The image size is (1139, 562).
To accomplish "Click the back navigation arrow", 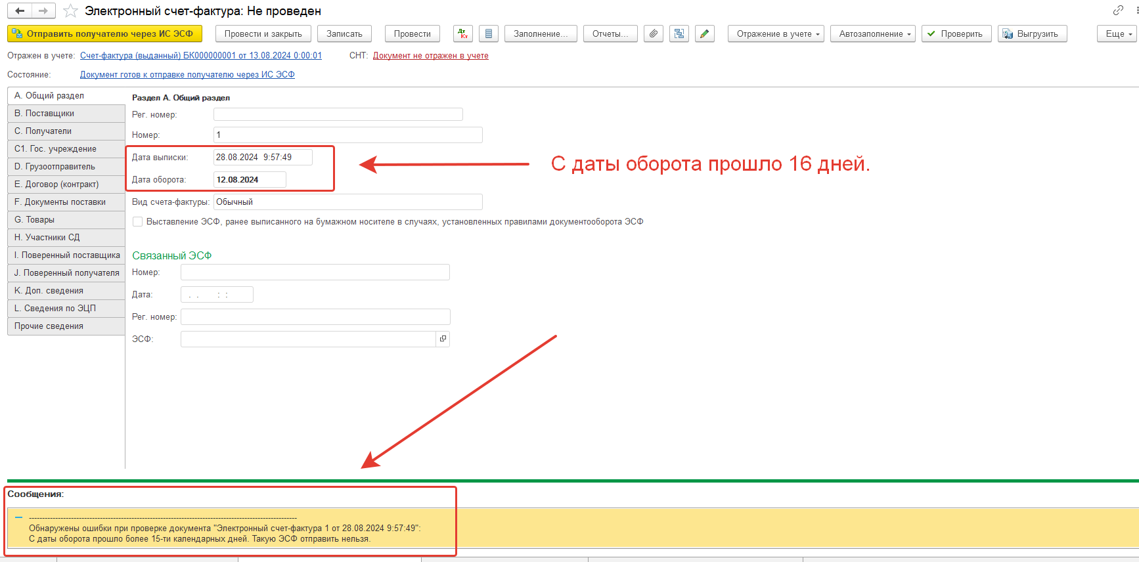I will coord(20,11).
